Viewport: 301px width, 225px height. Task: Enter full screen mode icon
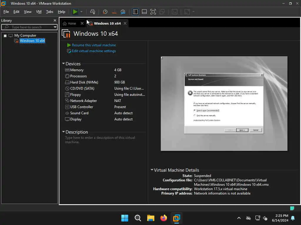pos(153,12)
